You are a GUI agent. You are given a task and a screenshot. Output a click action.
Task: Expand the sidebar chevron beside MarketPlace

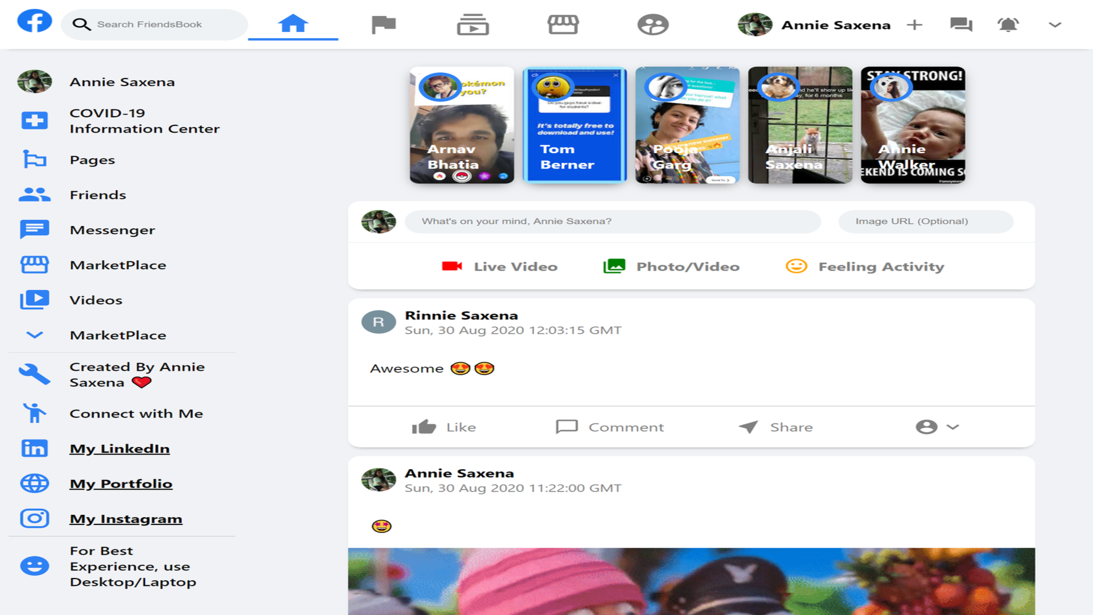pyautogui.click(x=34, y=335)
